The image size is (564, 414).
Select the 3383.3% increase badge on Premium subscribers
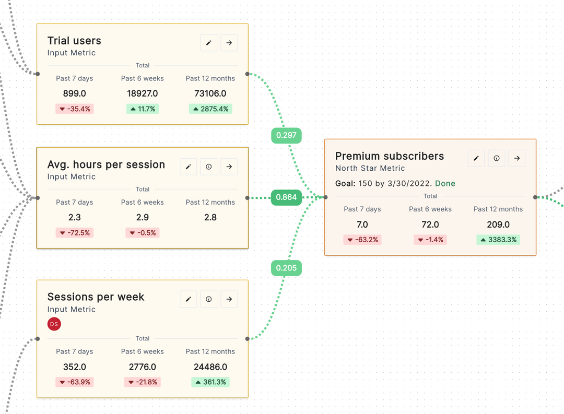tap(498, 240)
